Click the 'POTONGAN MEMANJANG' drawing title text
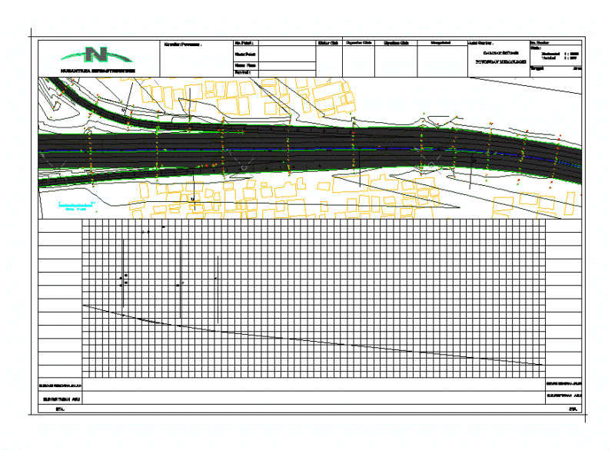The height and width of the screenshot is (450, 615). (x=500, y=62)
